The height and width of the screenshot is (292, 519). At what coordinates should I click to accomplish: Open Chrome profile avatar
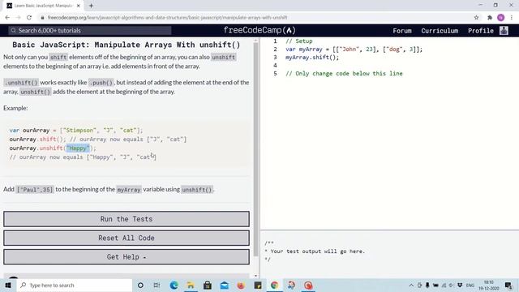501,18
